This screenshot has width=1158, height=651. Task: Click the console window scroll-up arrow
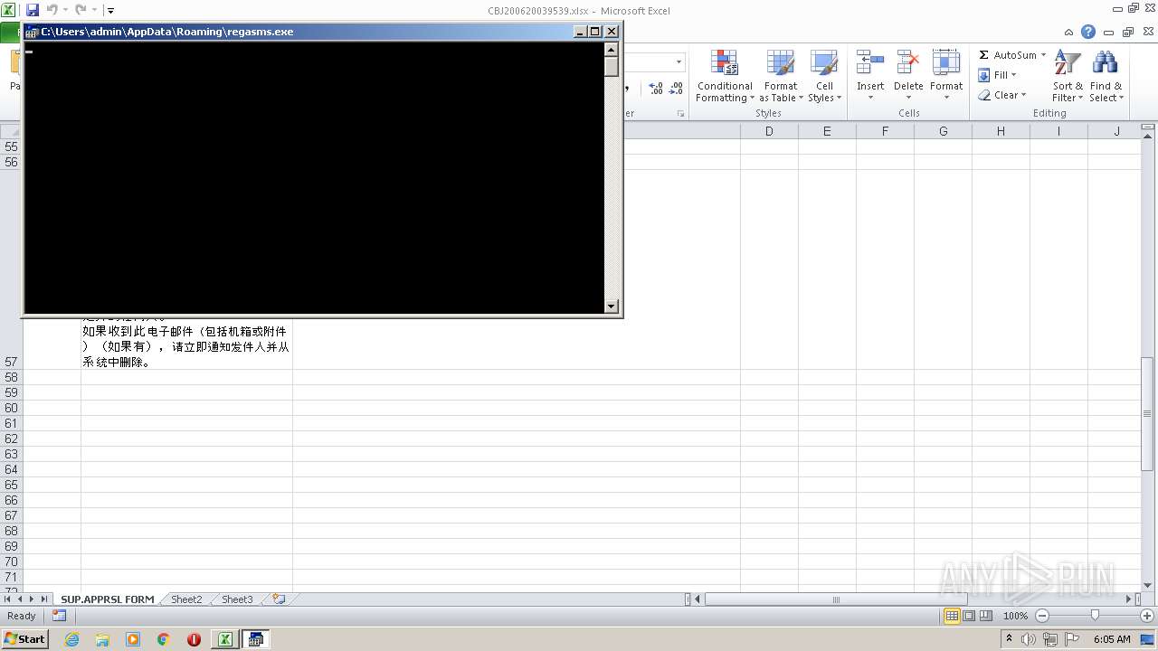(x=612, y=50)
